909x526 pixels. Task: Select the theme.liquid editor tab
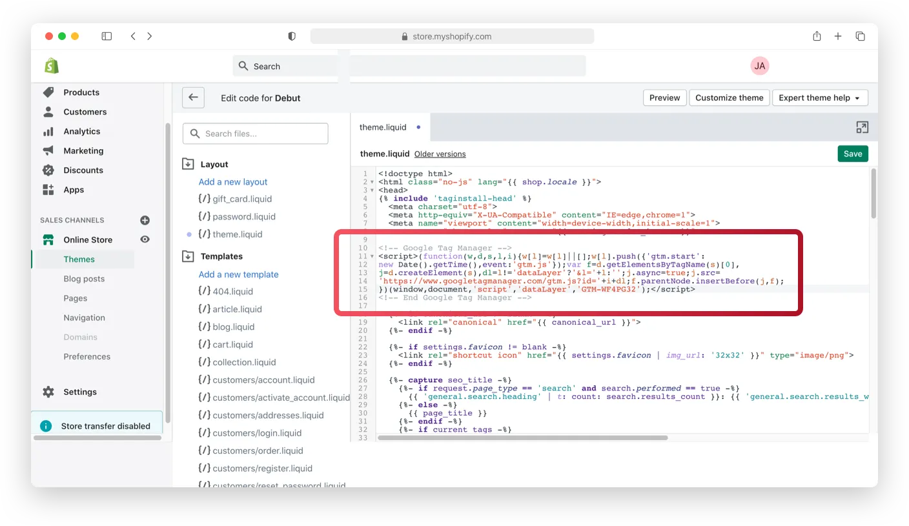(383, 127)
